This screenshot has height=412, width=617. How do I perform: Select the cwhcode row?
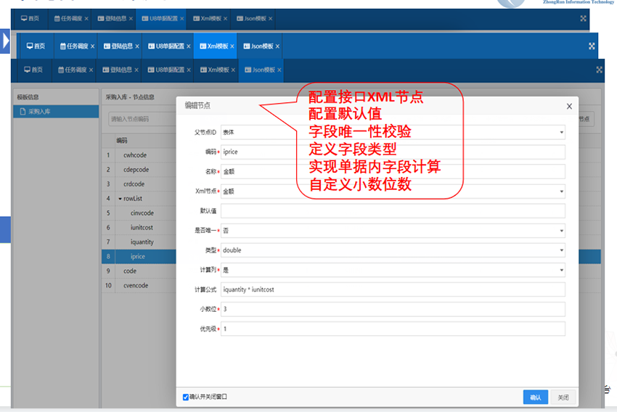point(139,155)
